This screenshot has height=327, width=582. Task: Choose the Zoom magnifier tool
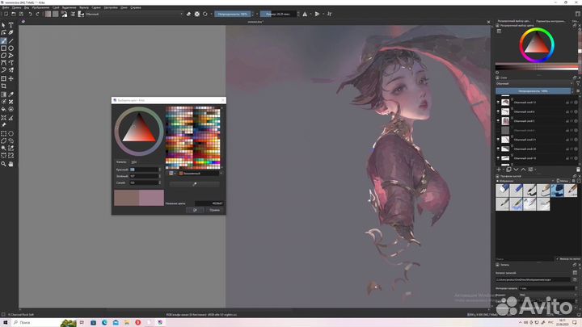[x=4, y=164]
